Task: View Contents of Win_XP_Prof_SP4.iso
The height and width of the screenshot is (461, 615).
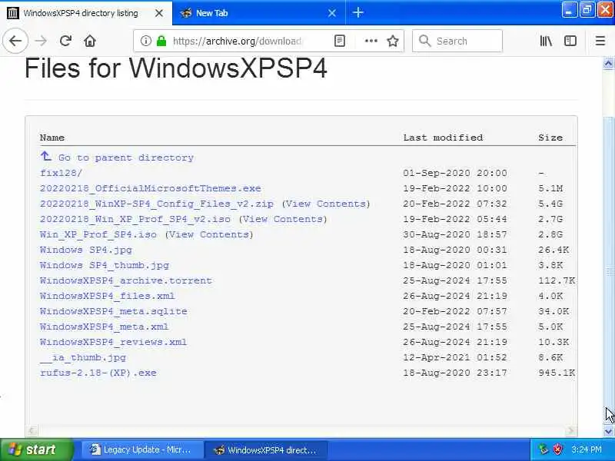Action: [209, 234]
